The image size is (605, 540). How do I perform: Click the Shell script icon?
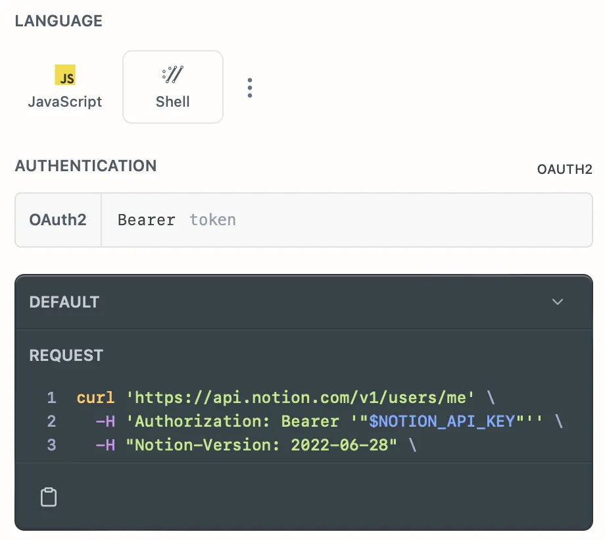click(x=172, y=74)
